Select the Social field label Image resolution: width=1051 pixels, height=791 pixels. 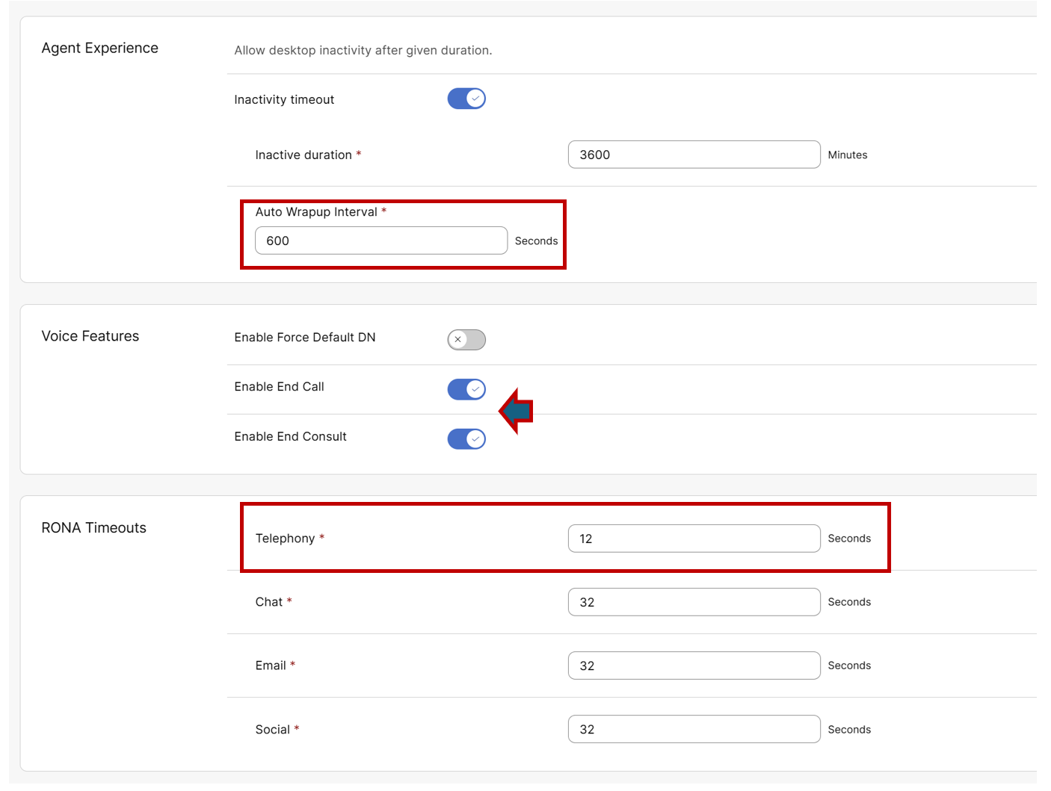(x=272, y=730)
